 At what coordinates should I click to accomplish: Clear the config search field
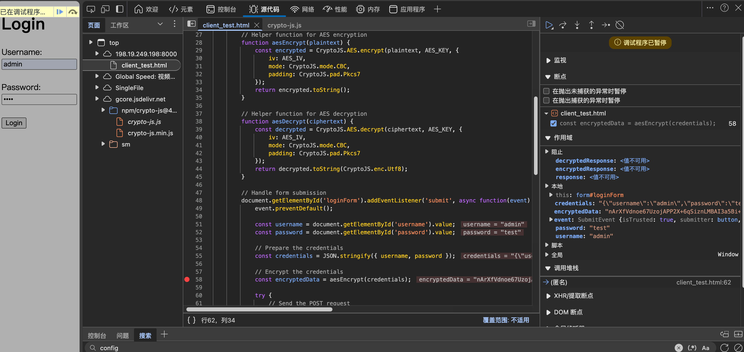679,348
